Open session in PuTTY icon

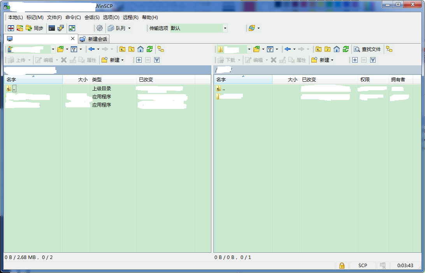[61, 28]
